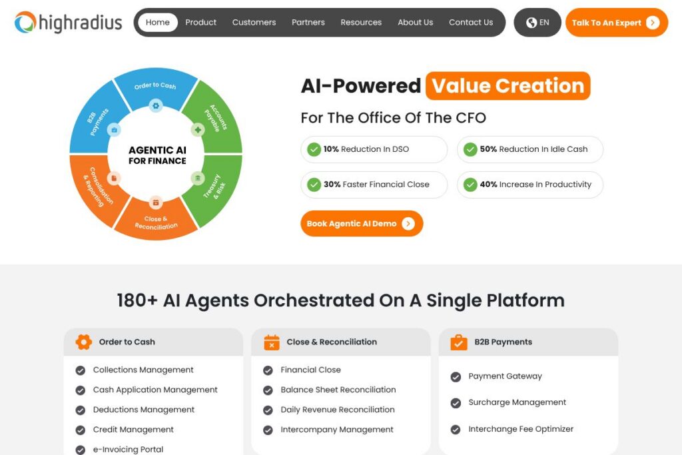The height and width of the screenshot is (455, 682).
Task: Click checkmark beside 30% Faster Financial Close
Action: tap(314, 185)
